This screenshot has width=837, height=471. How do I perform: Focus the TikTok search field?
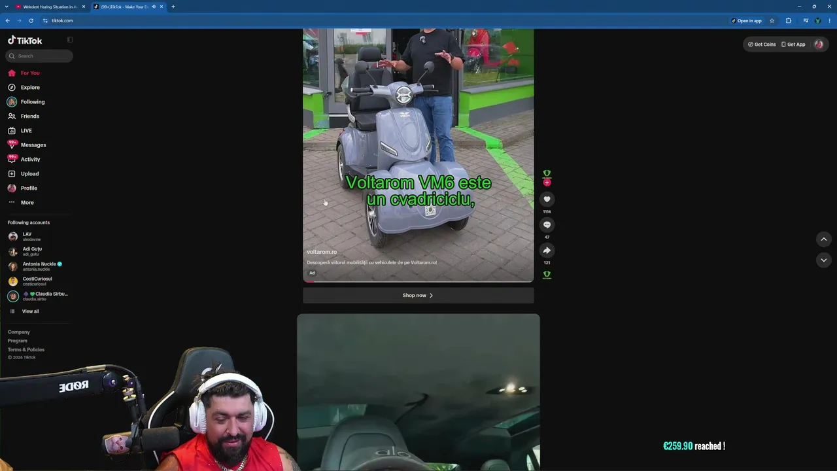[x=39, y=56]
